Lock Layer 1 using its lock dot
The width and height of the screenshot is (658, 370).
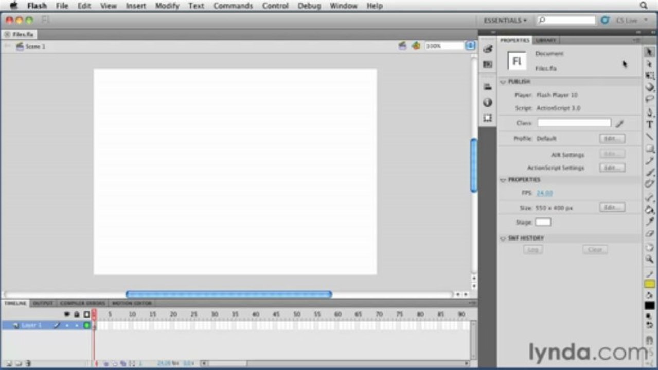(77, 325)
